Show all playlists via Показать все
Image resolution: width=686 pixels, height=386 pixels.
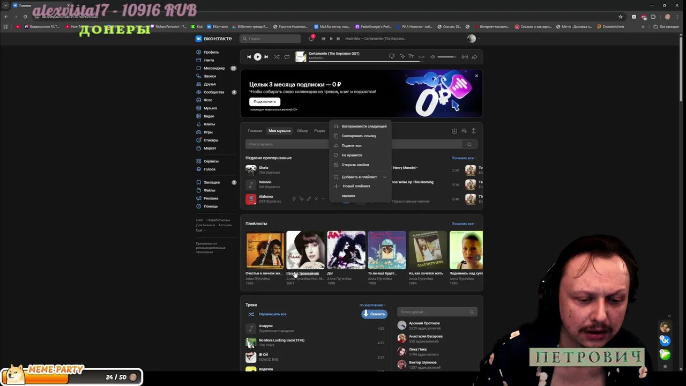pos(464,224)
